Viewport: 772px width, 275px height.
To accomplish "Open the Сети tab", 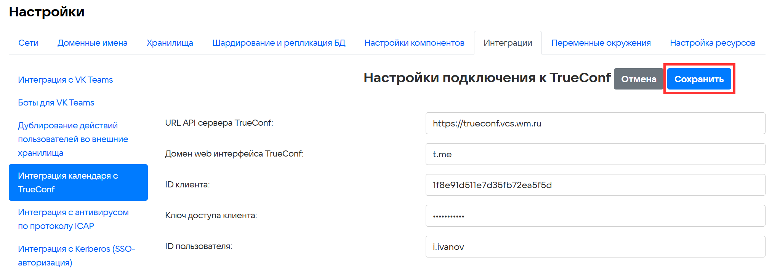I will click(28, 43).
